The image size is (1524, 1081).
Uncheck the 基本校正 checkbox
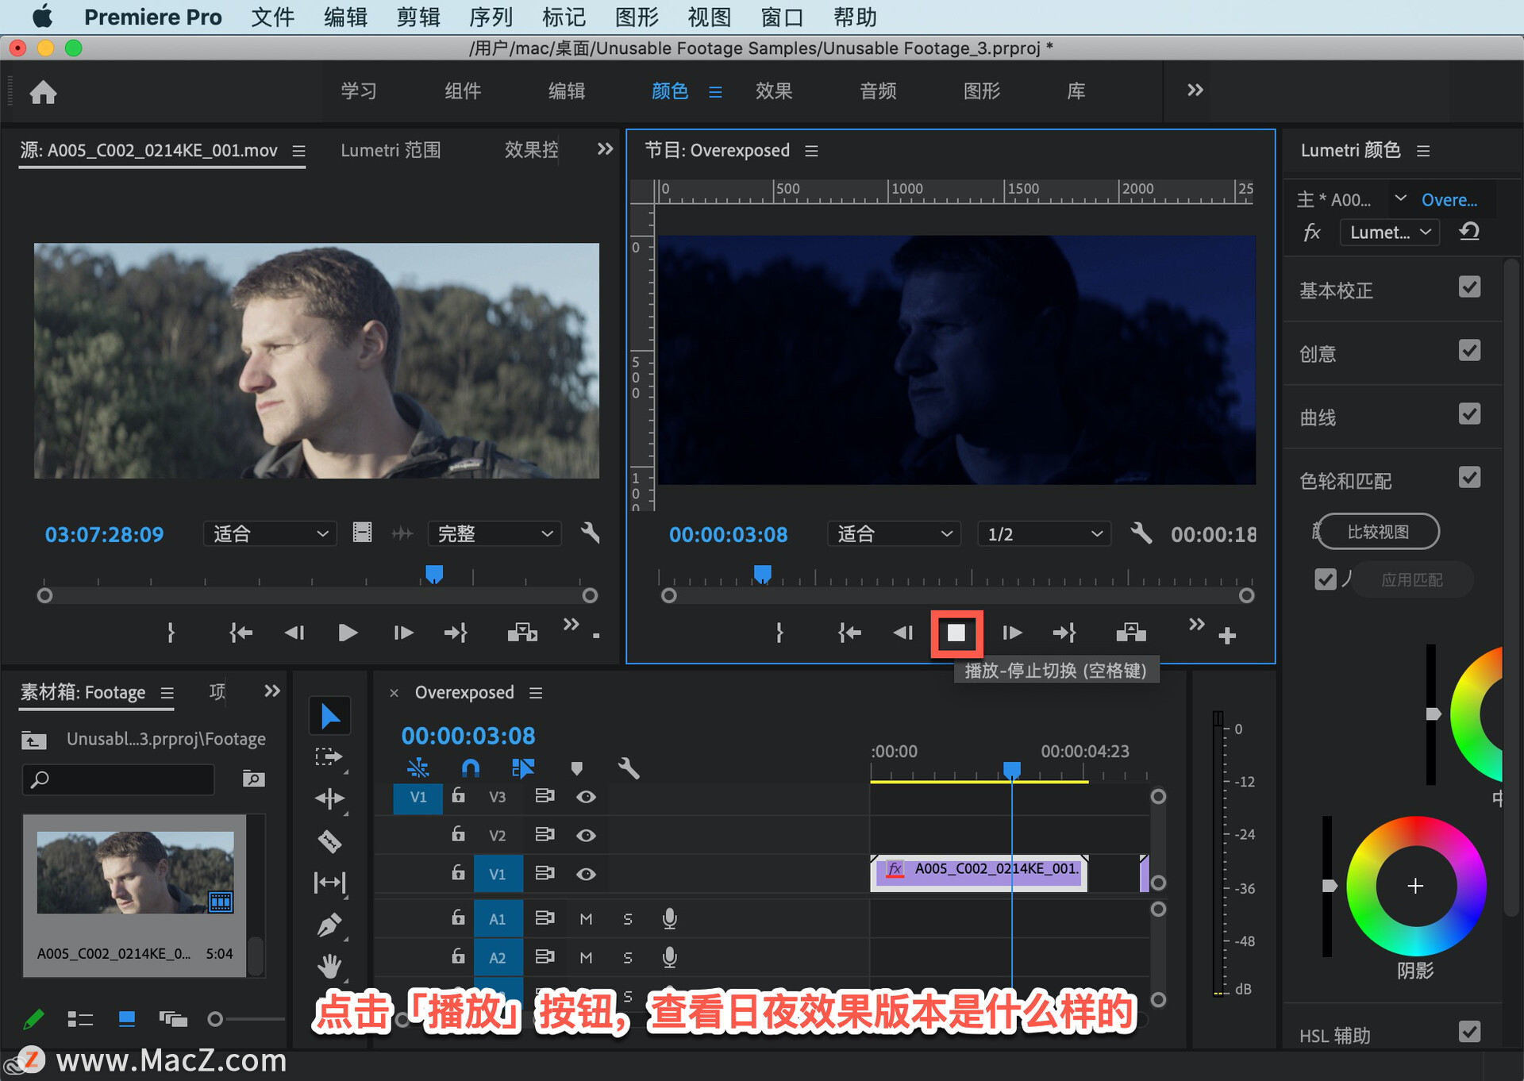pos(1469,287)
